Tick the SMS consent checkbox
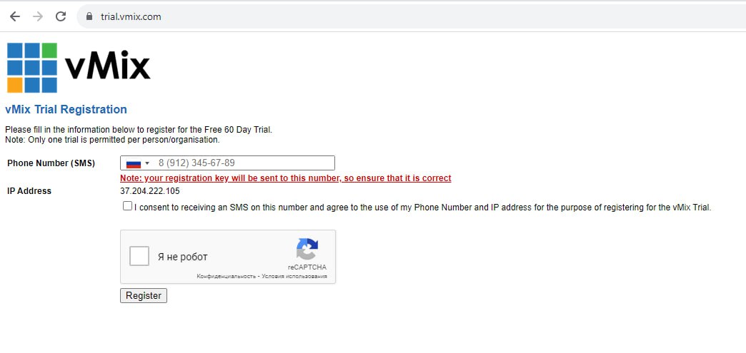The height and width of the screenshot is (353, 746). pyautogui.click(x=127, y=206)
